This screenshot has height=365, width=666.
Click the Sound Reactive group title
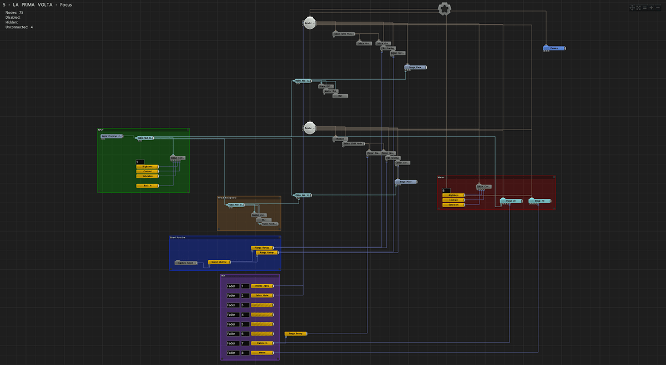point(178,238)
